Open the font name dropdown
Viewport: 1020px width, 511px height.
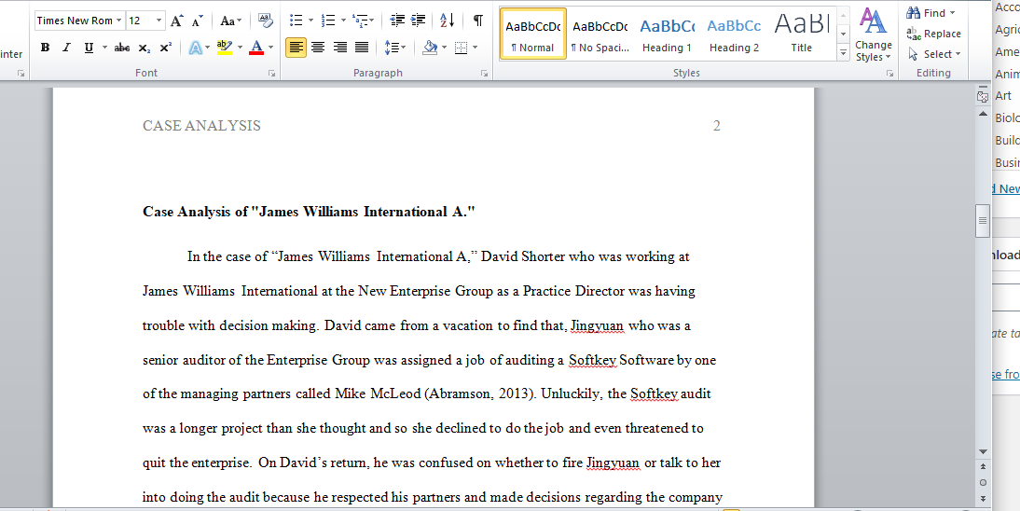click(119, 21)
